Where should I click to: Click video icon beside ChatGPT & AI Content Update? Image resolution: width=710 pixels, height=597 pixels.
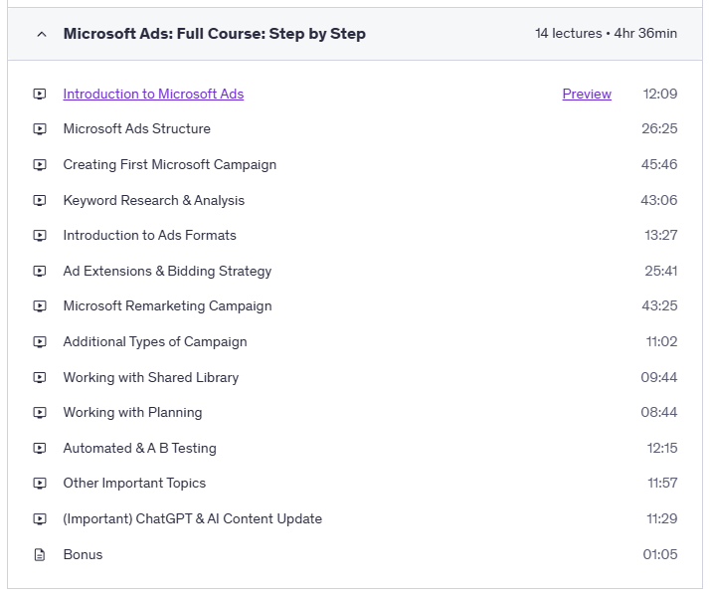point(40,519)
